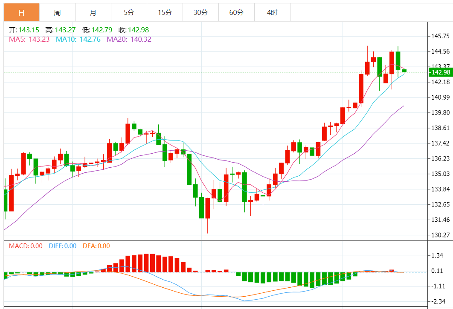
Task: Click the green 142.98 current price tag
Action: pyautogui.click(x=440, y=72)
